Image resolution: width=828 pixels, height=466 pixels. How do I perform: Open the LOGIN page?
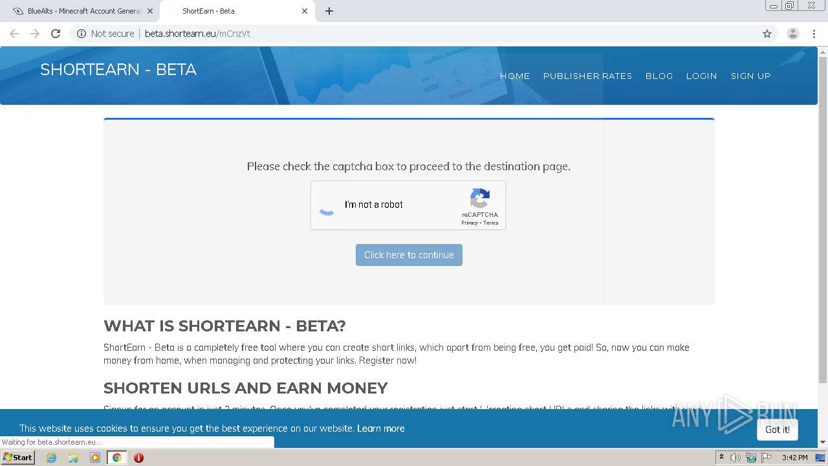click(x=701, y=76)
